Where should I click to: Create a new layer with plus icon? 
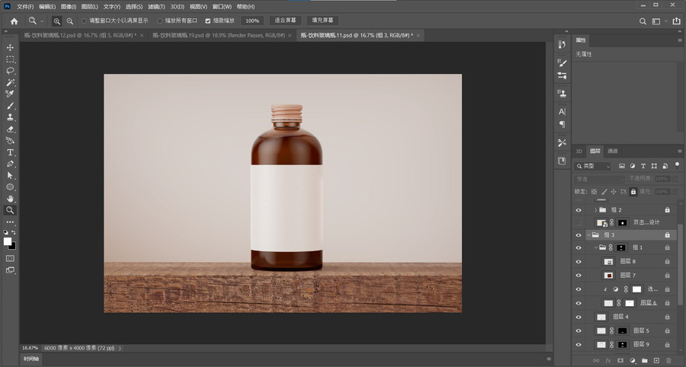click(656, 360)
